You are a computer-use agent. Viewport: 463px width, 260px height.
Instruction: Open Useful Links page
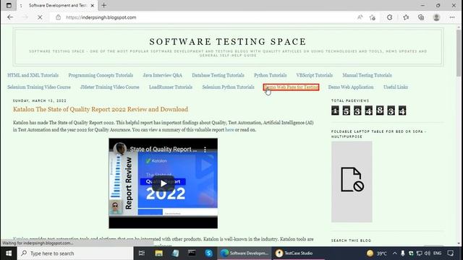pyautogui.click(x=396, y=87)
